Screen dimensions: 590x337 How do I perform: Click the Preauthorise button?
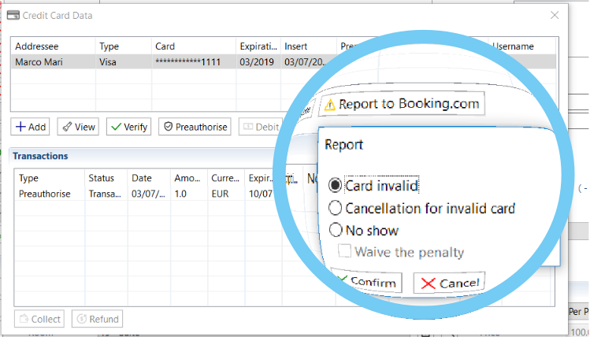195,127
